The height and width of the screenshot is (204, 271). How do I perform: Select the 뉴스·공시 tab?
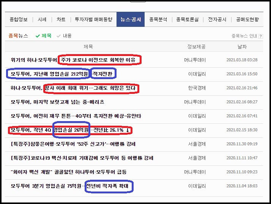131,19
